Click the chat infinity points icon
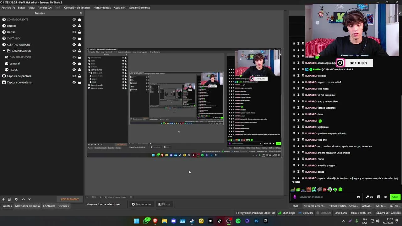Screen dimensions: 402x226 pos(369,197)
